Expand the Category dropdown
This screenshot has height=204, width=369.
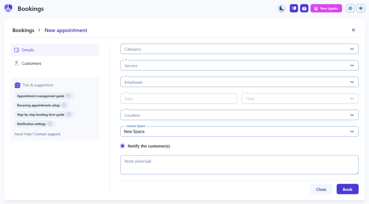click(x=239, y=49)
